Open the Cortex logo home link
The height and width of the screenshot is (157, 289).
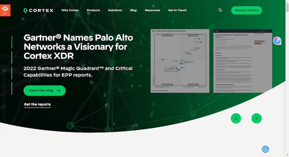(38, 10)
